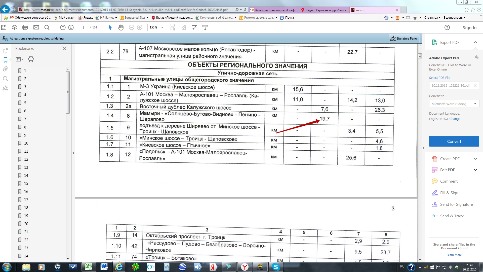This screenshot has width=483, height=272.
Task: Click the Change language link
Action: click(x=455, y=119)
